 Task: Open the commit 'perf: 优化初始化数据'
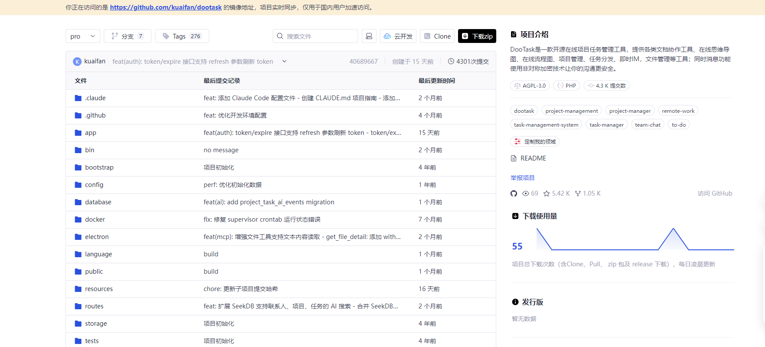coord(233,185)
